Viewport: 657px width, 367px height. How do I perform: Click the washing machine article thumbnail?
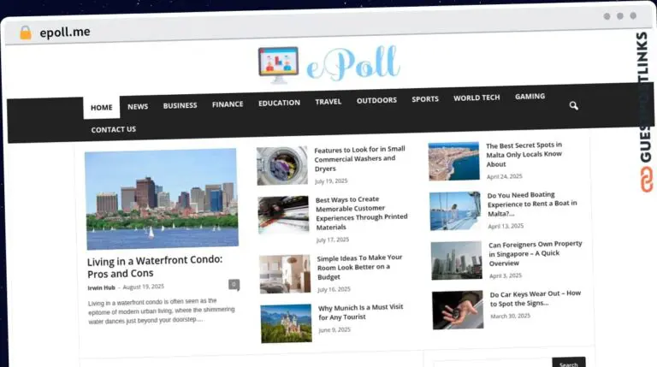pyautogui.click(x=282, y=165)
